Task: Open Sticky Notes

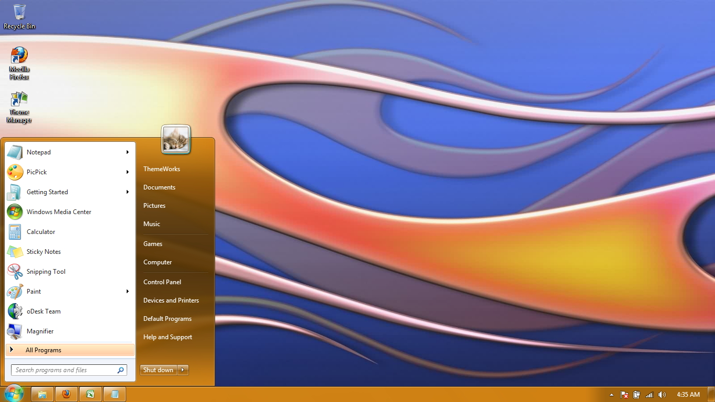Action: coord(43,252)
